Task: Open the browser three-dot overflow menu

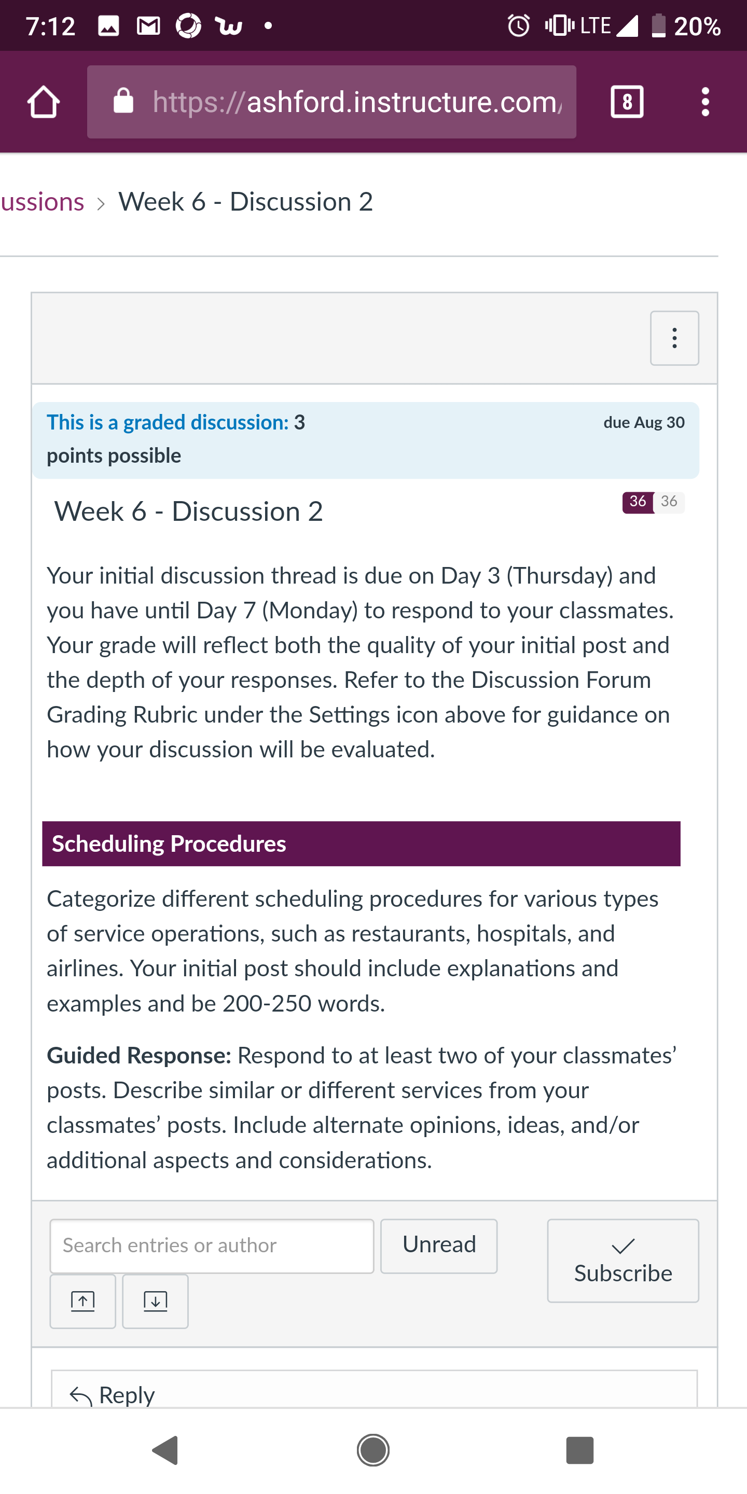Action: coord(706,102)
